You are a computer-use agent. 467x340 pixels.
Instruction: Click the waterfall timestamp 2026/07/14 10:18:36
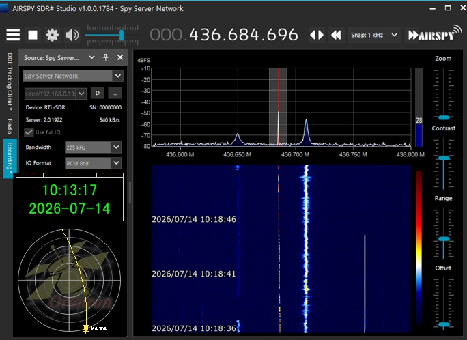[x=194, y=328]
